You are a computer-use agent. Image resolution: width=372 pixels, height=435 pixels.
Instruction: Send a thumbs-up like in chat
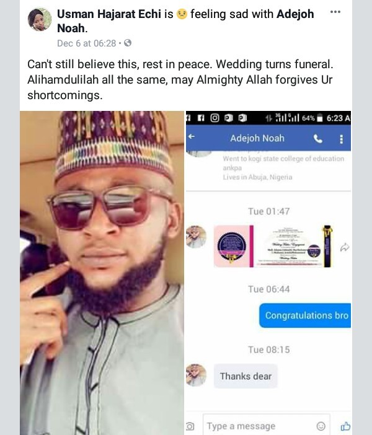point(345,426)
